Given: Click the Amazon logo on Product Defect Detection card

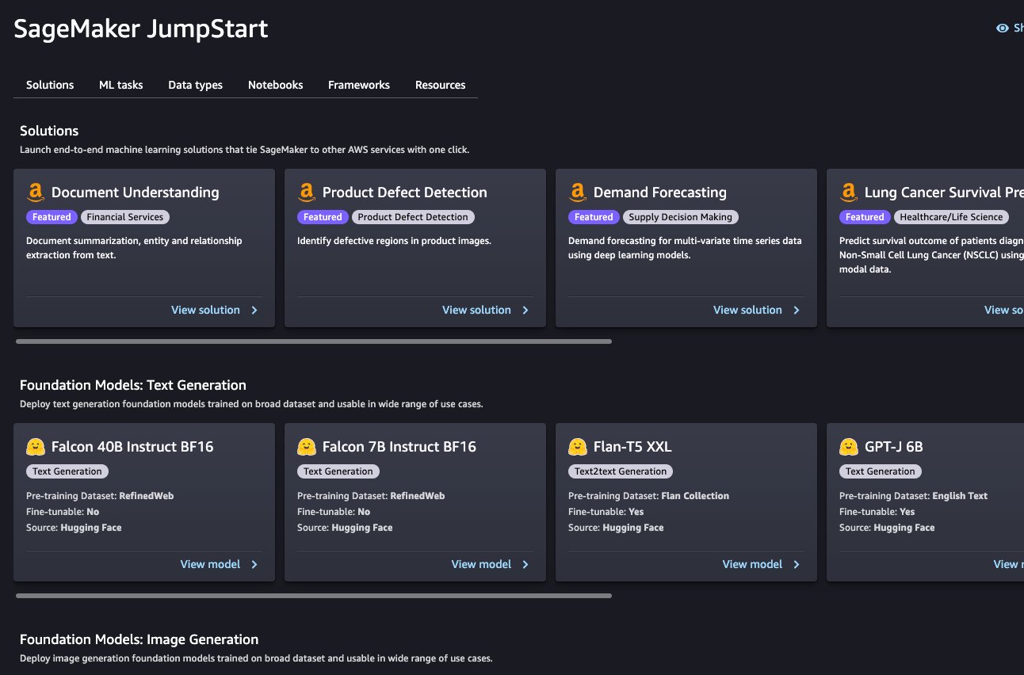Looking at the screenshot, I should pyautogui.click(x=306, y=193).
